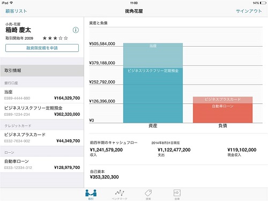Tap the 負債 axis label under the chart
Image resolution: width=268 pixels, height=201 pixels.
point(222,126)
